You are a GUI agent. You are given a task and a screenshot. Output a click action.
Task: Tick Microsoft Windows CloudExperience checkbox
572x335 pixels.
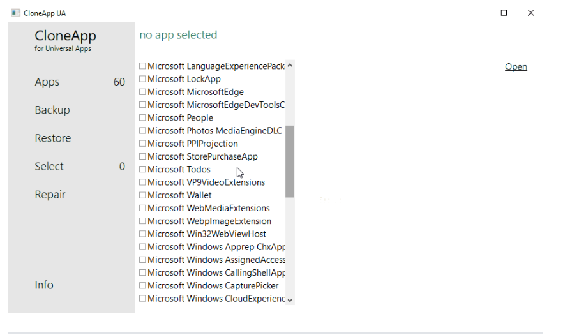click(142, 299)
